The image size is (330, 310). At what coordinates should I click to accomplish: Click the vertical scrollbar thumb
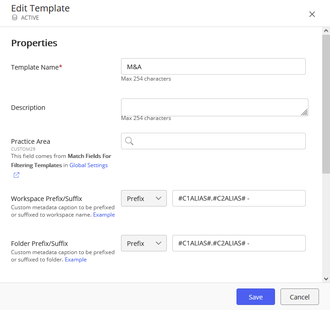point(326,103)
